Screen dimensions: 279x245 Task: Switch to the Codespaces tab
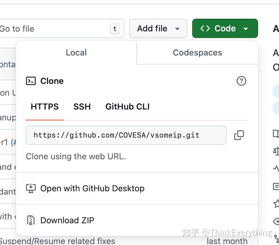click(197, 52)
